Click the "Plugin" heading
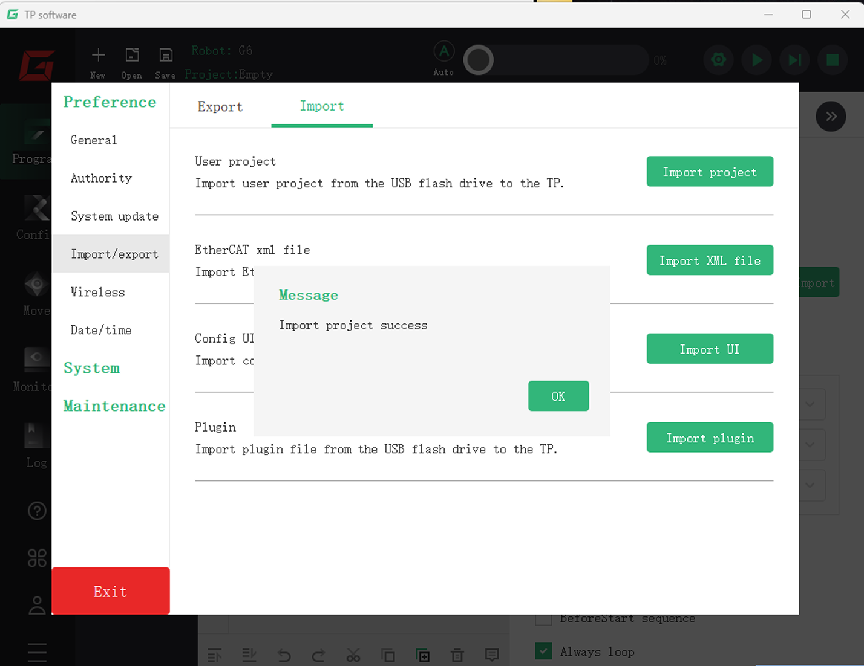Image resolution: width=864 pixels, height=666 pixels. tap(215, 427)
